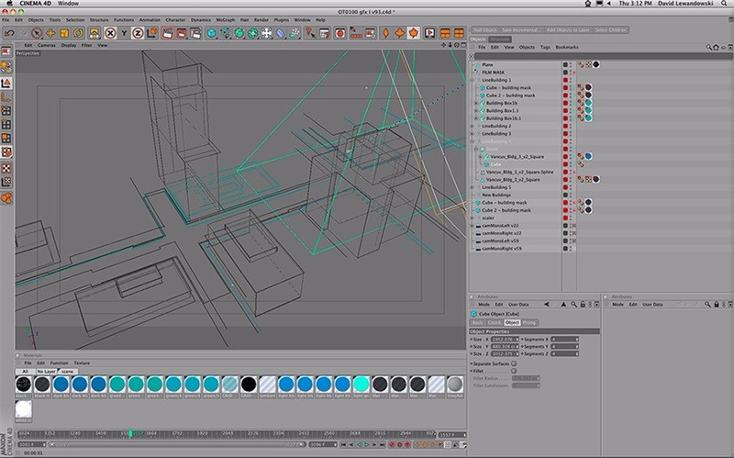Click the Render View clapperboard icon
734x458 pixels.
[x=168, y=33]
